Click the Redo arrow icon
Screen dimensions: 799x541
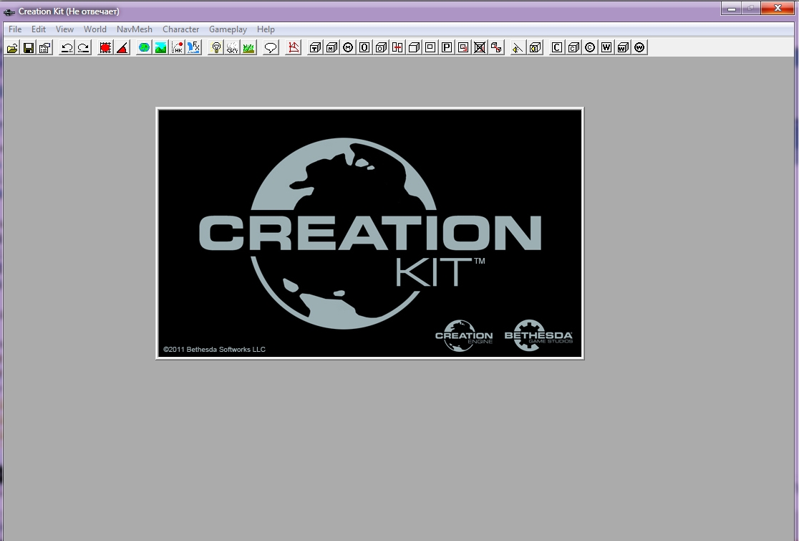(x=83, y=48)
